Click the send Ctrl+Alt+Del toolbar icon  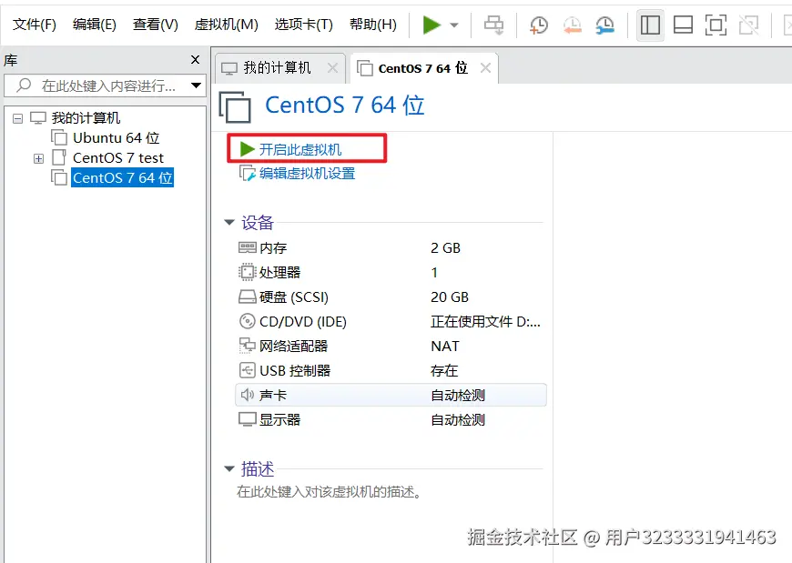(494, 25)
